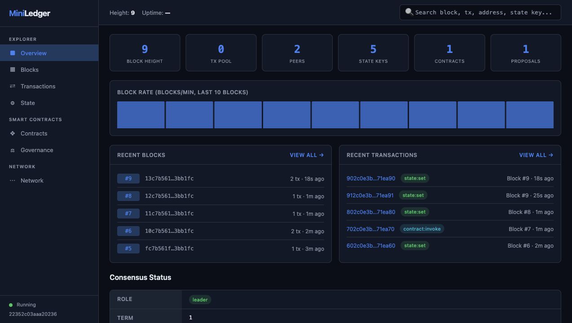Navigate to Governance
This screenshot has width=572, height=323.
point(49,150)
